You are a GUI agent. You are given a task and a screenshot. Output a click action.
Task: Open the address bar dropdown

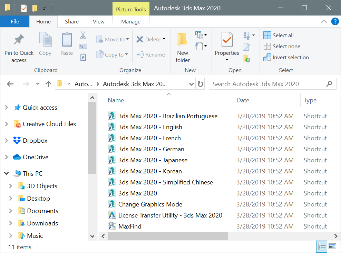point(191,84)
